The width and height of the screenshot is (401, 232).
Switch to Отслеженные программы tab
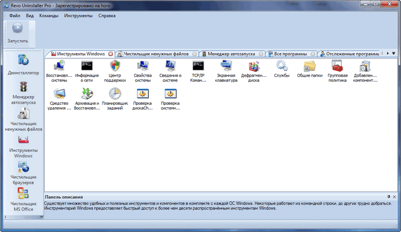click(x=350, y=54)
